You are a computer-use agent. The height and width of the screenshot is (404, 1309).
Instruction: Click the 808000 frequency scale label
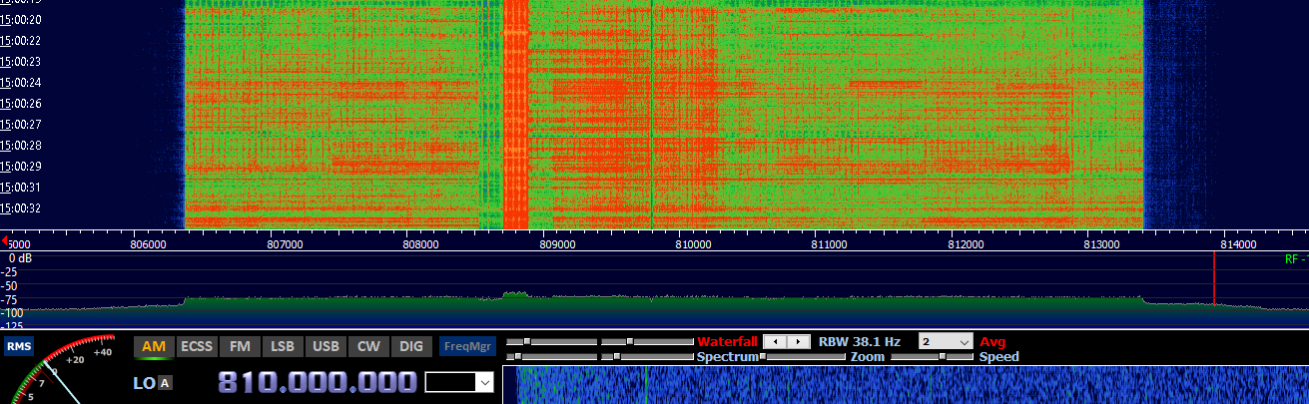click(420, 243)
